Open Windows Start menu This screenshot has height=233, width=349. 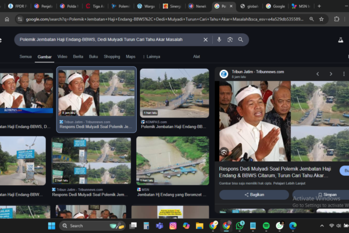point(52,226)
